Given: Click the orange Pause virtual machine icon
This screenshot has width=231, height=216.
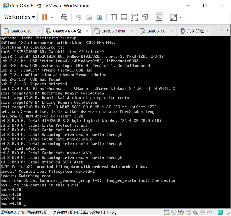Looking at the screenshot, I should pos(45,17).
